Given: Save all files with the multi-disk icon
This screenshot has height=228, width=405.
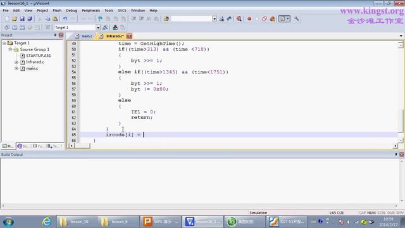Looking at the screenshot, I should point(30,19).
